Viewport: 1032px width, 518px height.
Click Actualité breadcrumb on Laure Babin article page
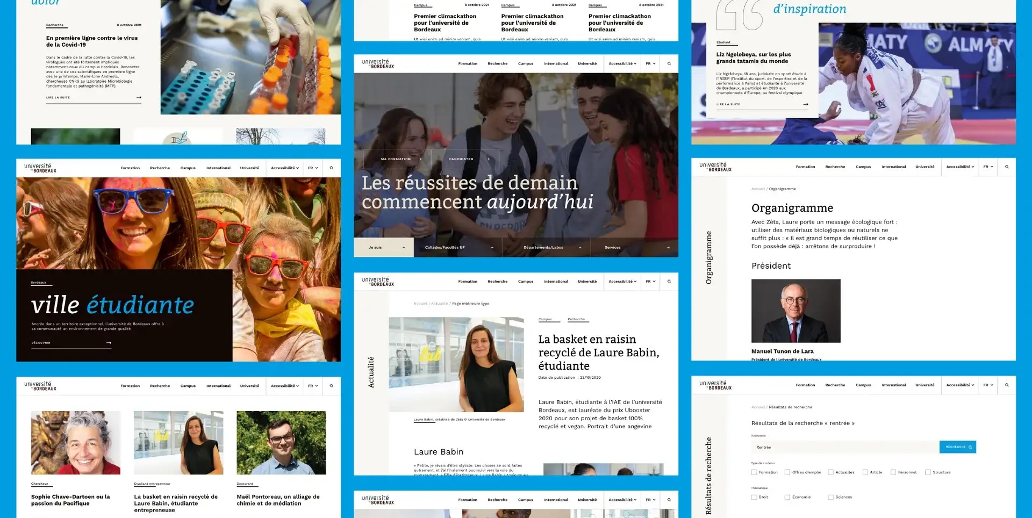(439, 304)
